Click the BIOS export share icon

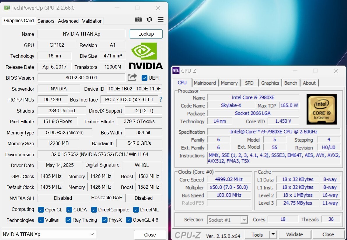pos(132,78)
